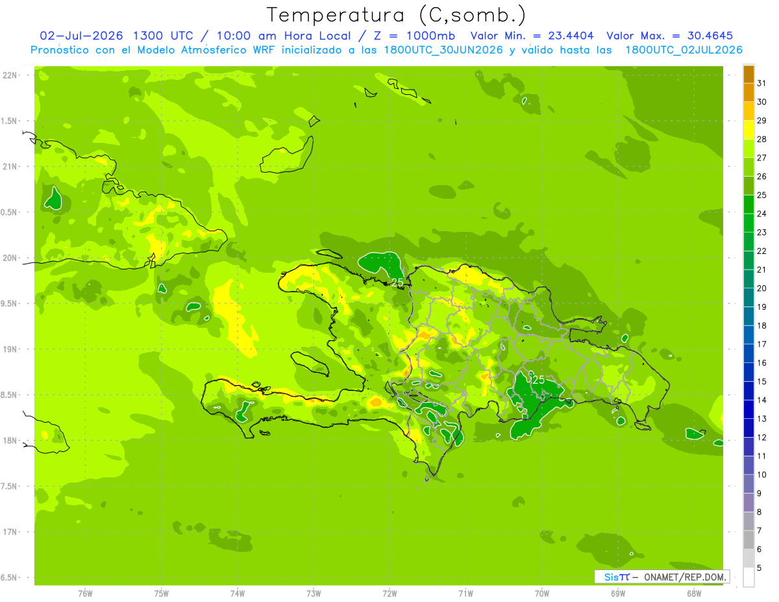The image size is (779, 602).
Task: Click legend value "15" on the color scale
Action: point(762,382)
